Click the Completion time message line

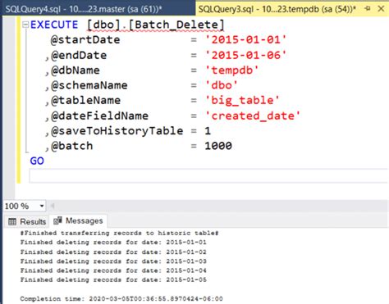pos(121,298)
